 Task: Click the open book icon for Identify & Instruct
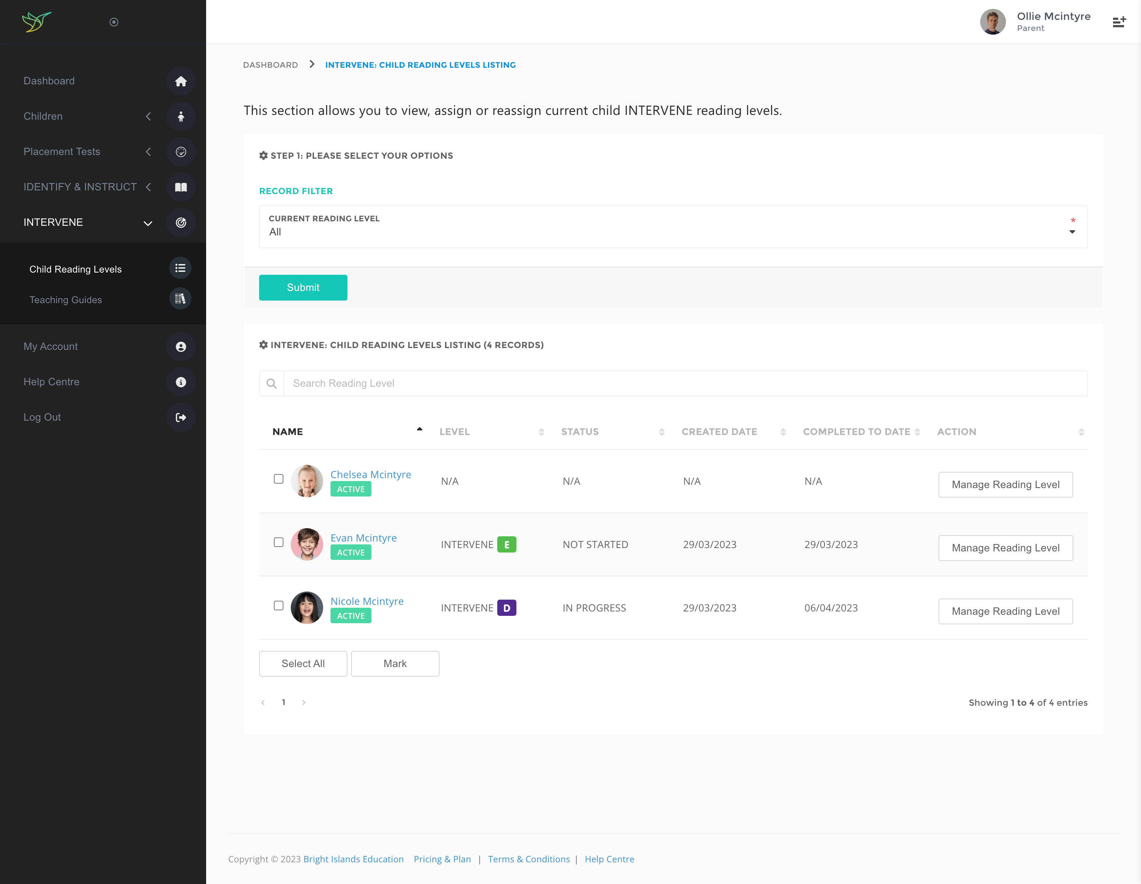click(181, 187)
